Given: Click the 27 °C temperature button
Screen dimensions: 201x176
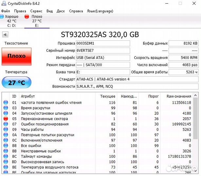Looking at the screenshot, I should click(16, 82).
